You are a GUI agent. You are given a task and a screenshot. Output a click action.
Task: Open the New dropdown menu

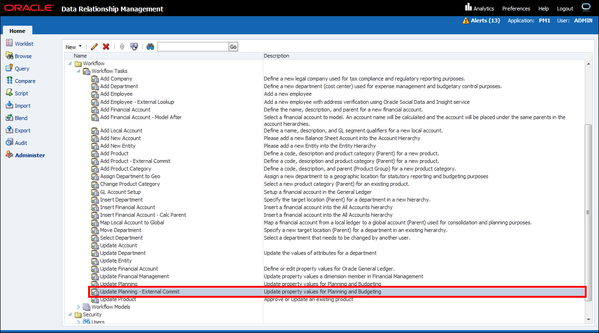73,47
